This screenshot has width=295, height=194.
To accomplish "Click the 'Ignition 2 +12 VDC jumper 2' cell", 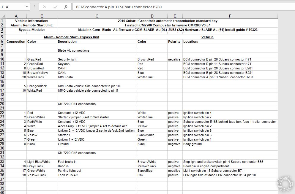I will [97, 131].
